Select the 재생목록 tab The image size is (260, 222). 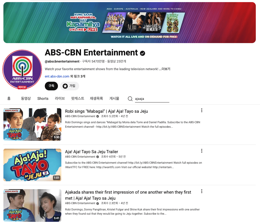point(96,99)
